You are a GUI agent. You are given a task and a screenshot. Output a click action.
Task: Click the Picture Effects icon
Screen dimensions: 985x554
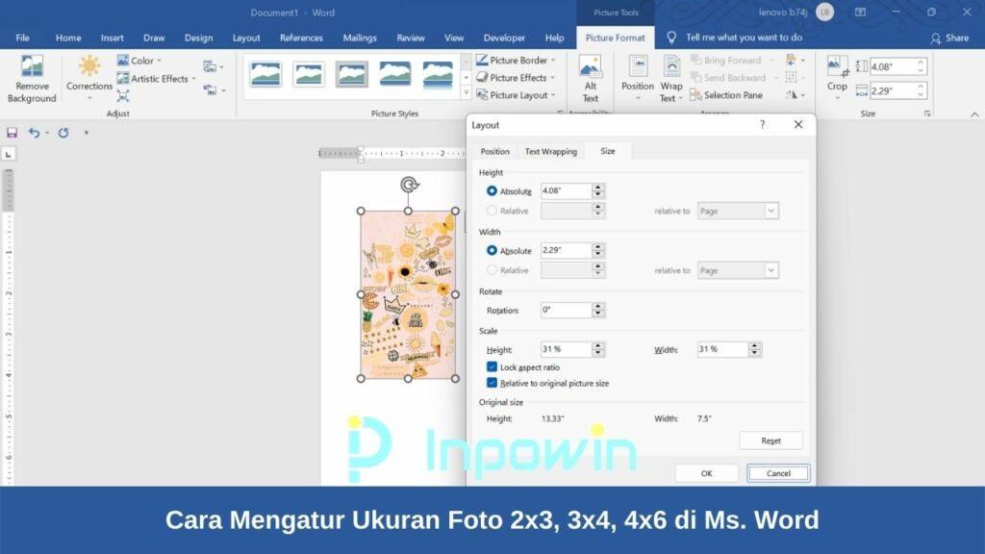(482, 77)
